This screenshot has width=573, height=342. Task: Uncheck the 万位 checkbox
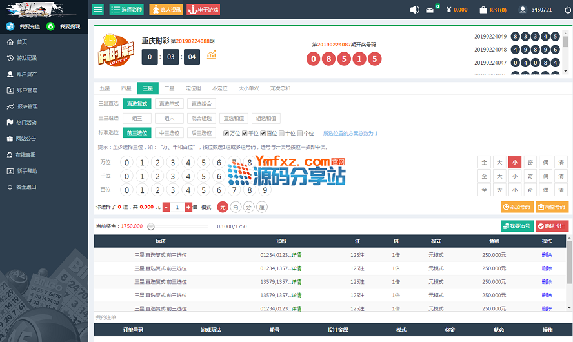226,134
